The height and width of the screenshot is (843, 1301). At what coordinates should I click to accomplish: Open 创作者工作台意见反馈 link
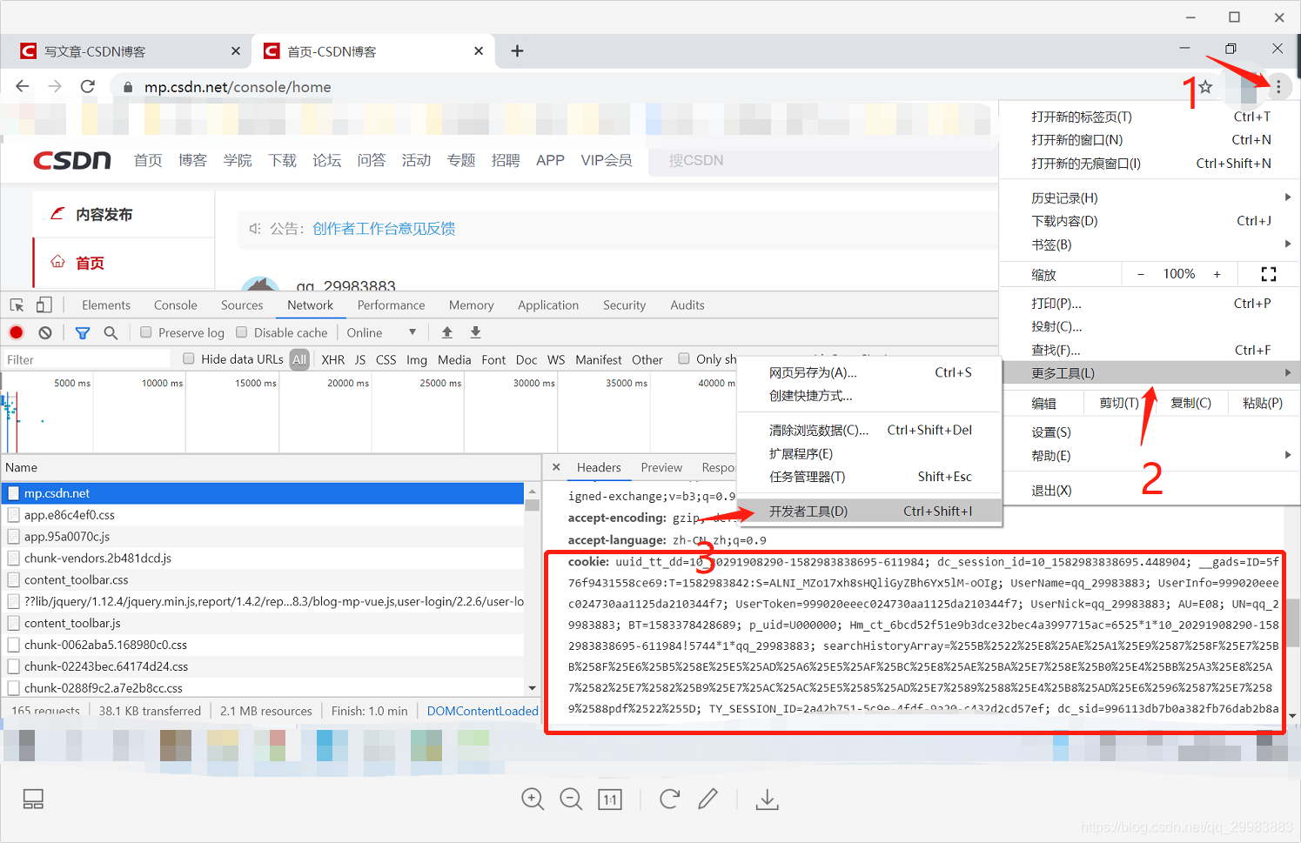[384, 229]
